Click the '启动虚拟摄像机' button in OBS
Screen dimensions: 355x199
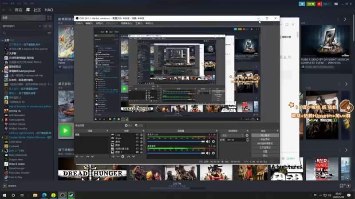[265, 143]
